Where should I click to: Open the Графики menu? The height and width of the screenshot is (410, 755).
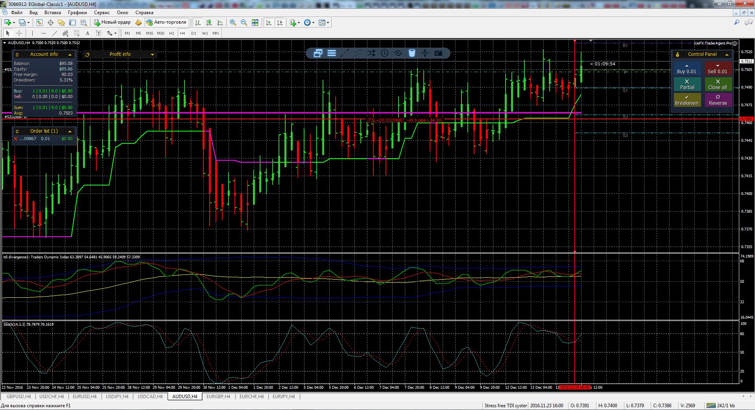(77, 13)
